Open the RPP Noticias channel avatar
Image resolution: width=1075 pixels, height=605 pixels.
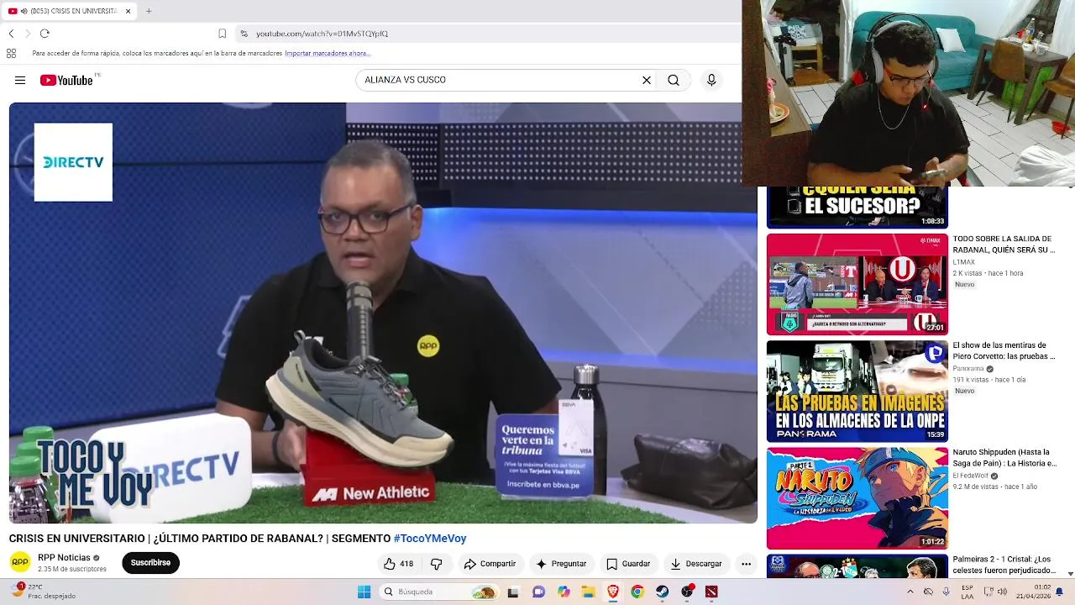20,562
